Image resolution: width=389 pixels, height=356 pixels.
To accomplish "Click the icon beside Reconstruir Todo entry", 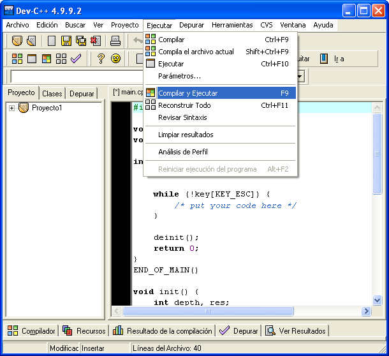I will pyautogui.click(x=150, y=105).
